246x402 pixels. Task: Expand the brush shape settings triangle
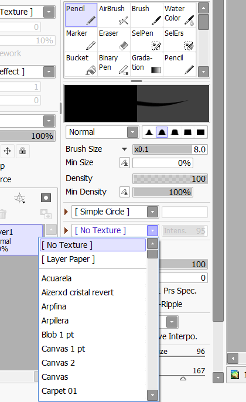click(66, 212)
